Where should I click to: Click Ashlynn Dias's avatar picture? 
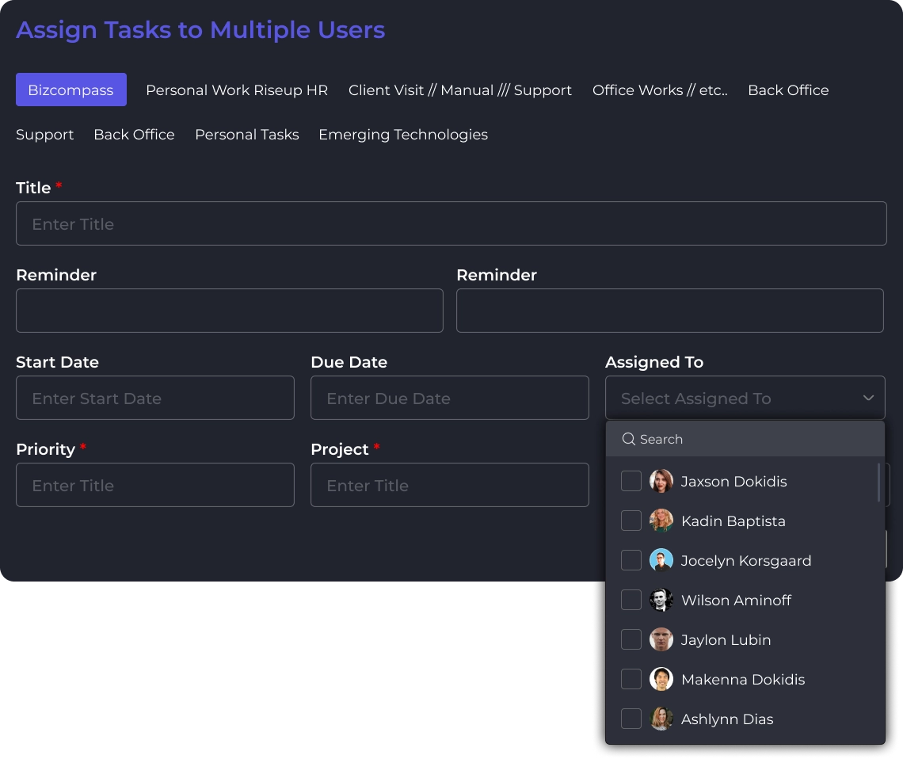coord(661,719)
